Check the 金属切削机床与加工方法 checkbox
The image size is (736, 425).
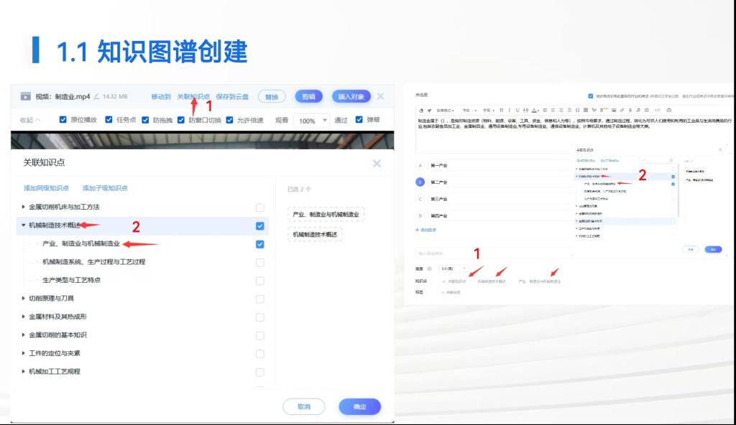coord(259,207)
